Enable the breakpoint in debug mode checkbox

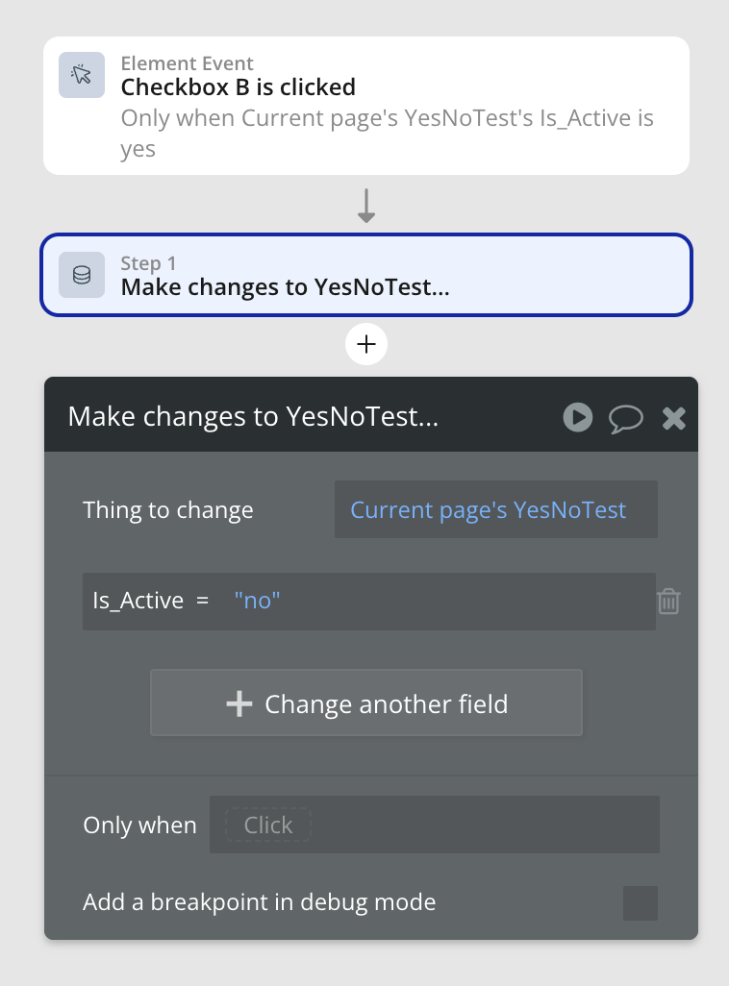640,903
